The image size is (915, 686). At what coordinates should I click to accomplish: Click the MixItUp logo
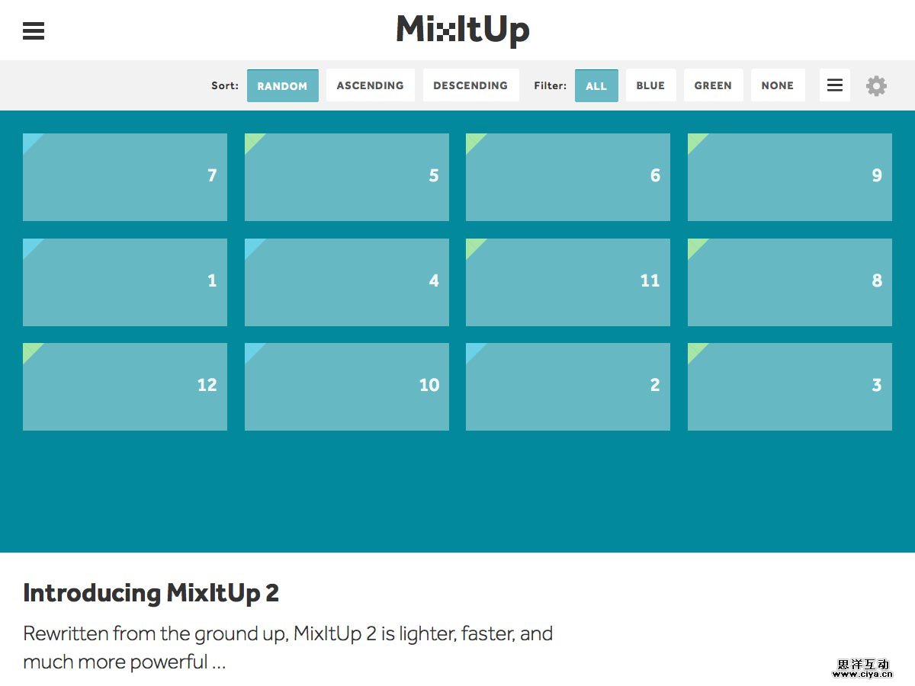coord(463,30)
